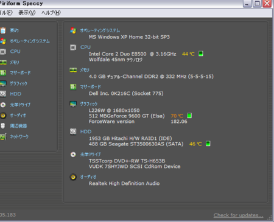
Task: Click the motherboard icon in the summary panel
Action: [73, 87]
